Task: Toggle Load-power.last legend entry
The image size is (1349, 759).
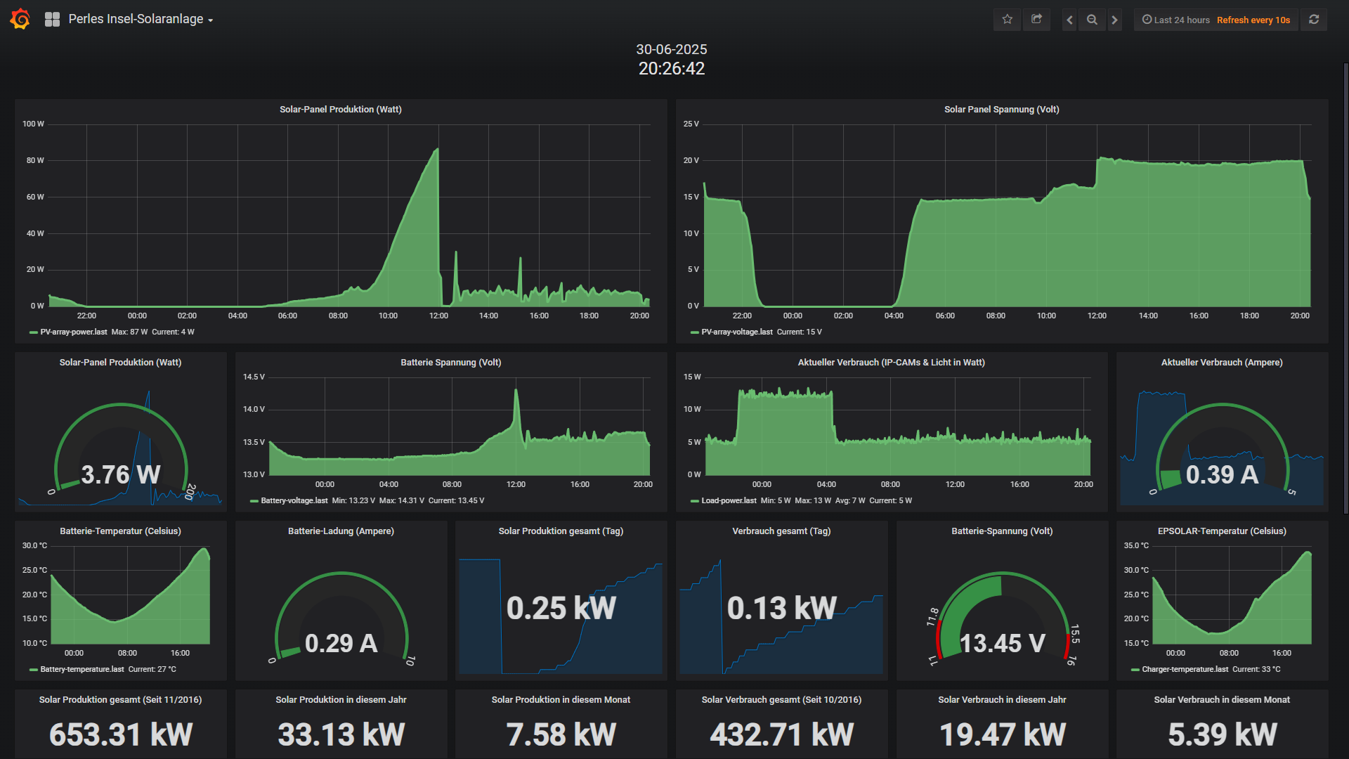Action: 729,500
